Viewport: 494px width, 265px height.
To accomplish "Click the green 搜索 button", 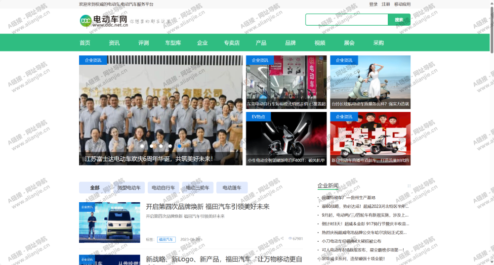I will [399, 20].
